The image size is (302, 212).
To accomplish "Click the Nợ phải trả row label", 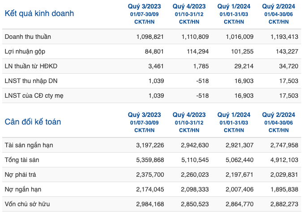I will [x=20, y=175].
